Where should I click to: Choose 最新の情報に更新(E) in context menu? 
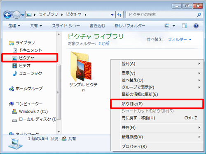(x=157, y=94)
